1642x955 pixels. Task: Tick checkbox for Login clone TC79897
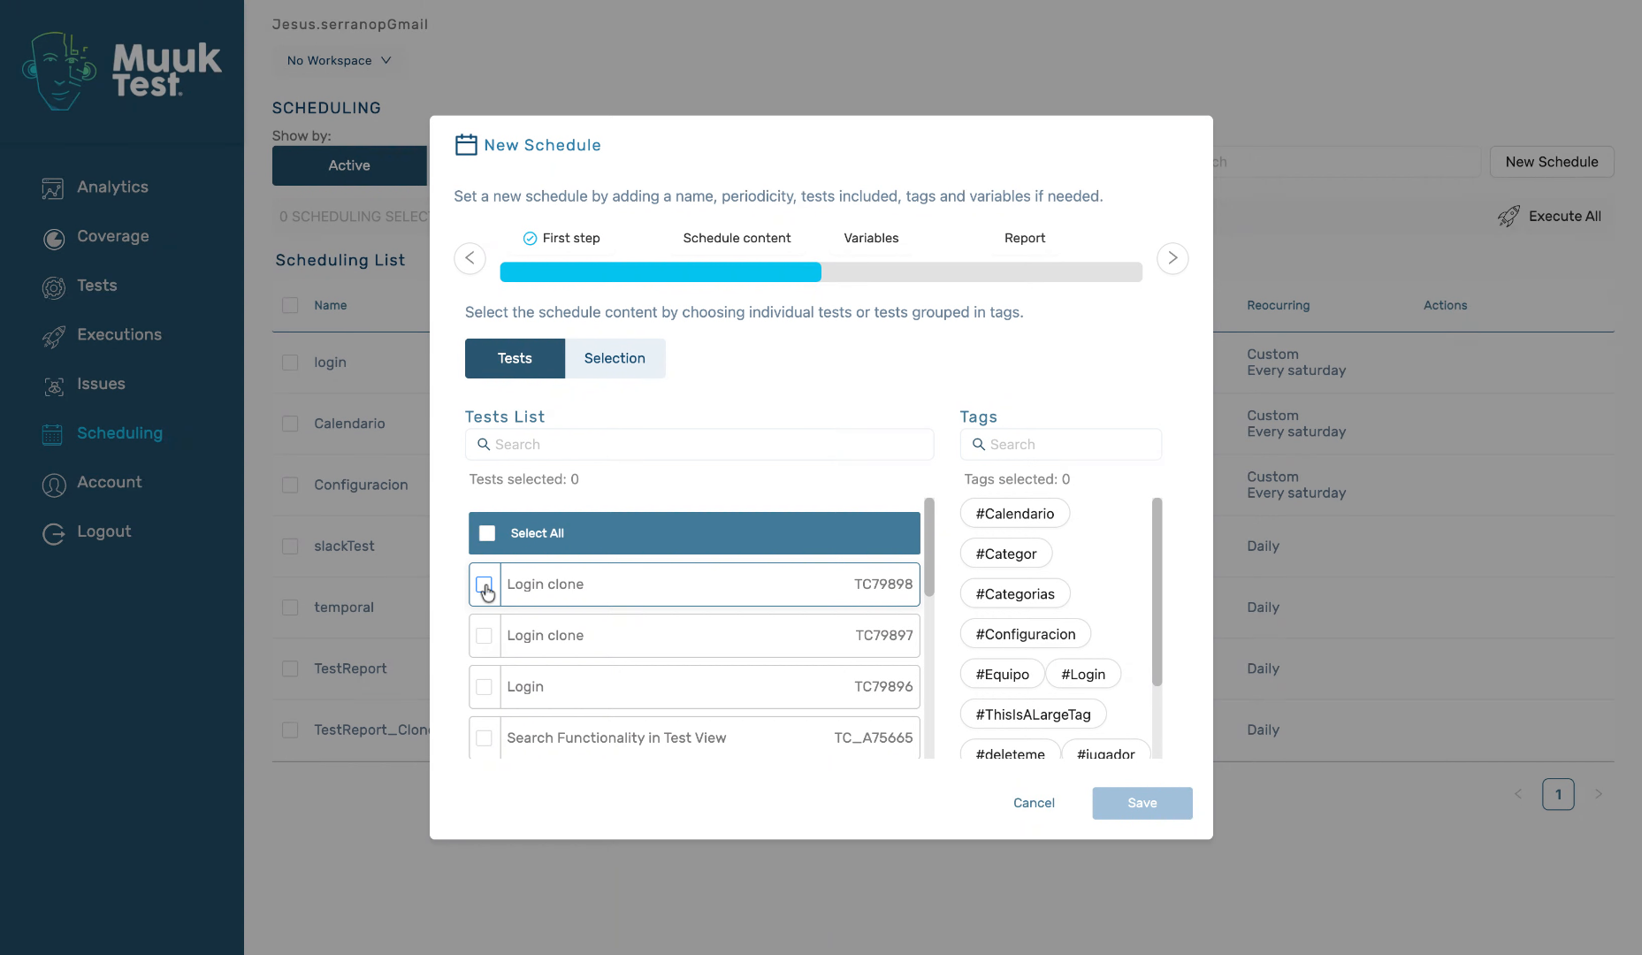pyautogui.click(x=484, y=636)
